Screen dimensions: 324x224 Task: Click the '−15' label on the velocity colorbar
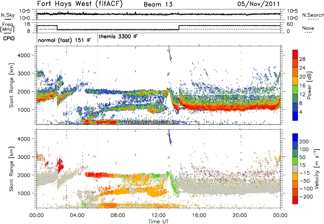click(x=305, y=173)
